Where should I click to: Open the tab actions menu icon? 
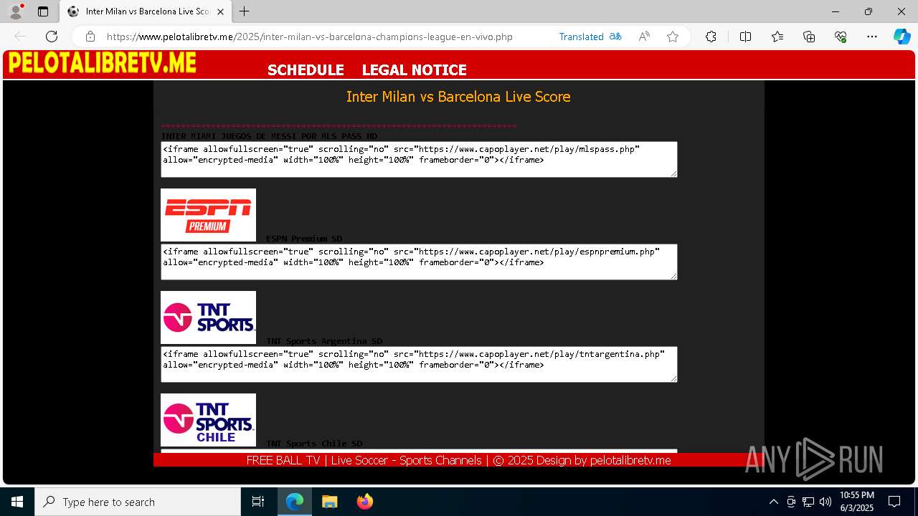click(x=43, y=11)
